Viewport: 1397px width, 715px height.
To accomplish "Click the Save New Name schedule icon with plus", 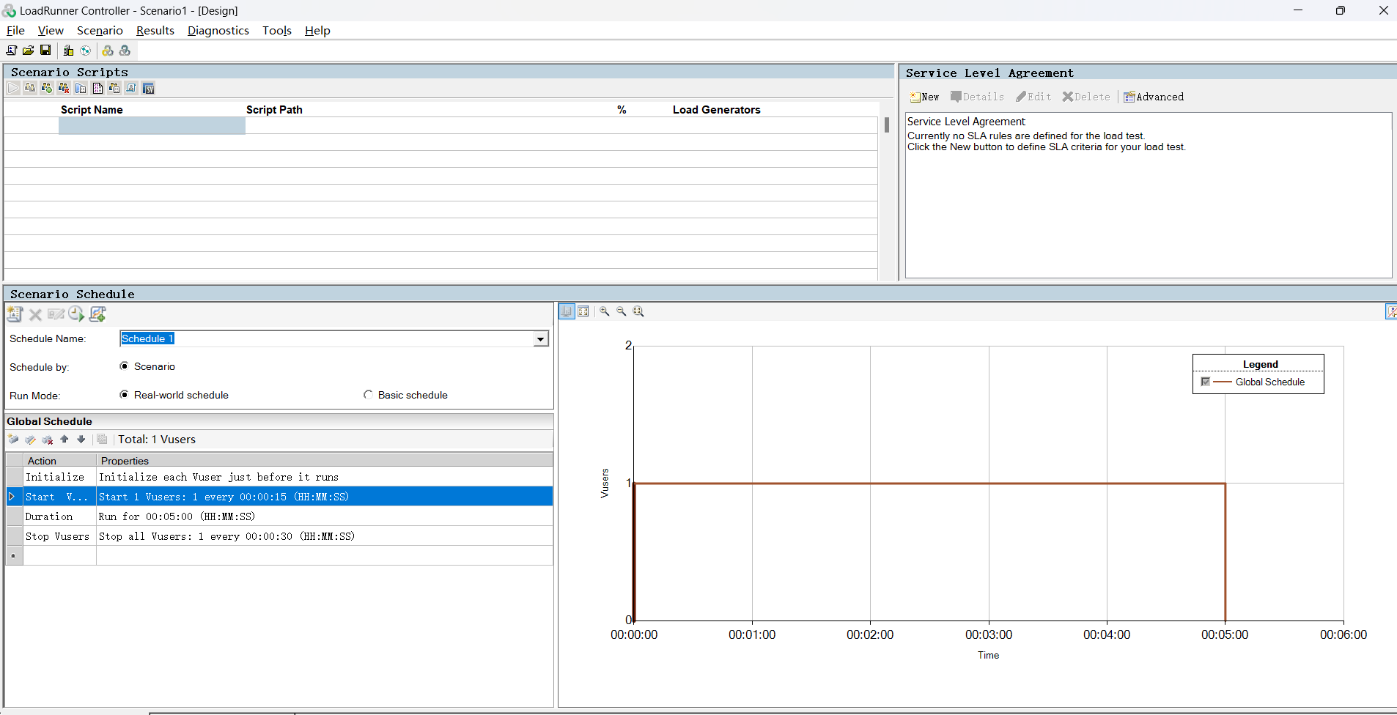I will [97, 314].
